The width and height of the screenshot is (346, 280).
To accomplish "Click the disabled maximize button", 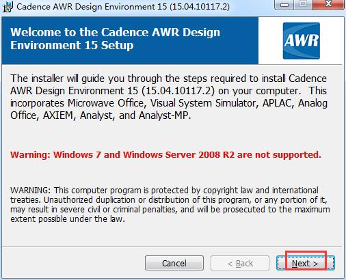I will point(303,5).
